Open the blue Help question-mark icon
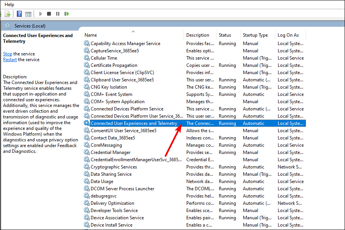The width and height of the screenshot is (345, 230). tap(19, 14)
